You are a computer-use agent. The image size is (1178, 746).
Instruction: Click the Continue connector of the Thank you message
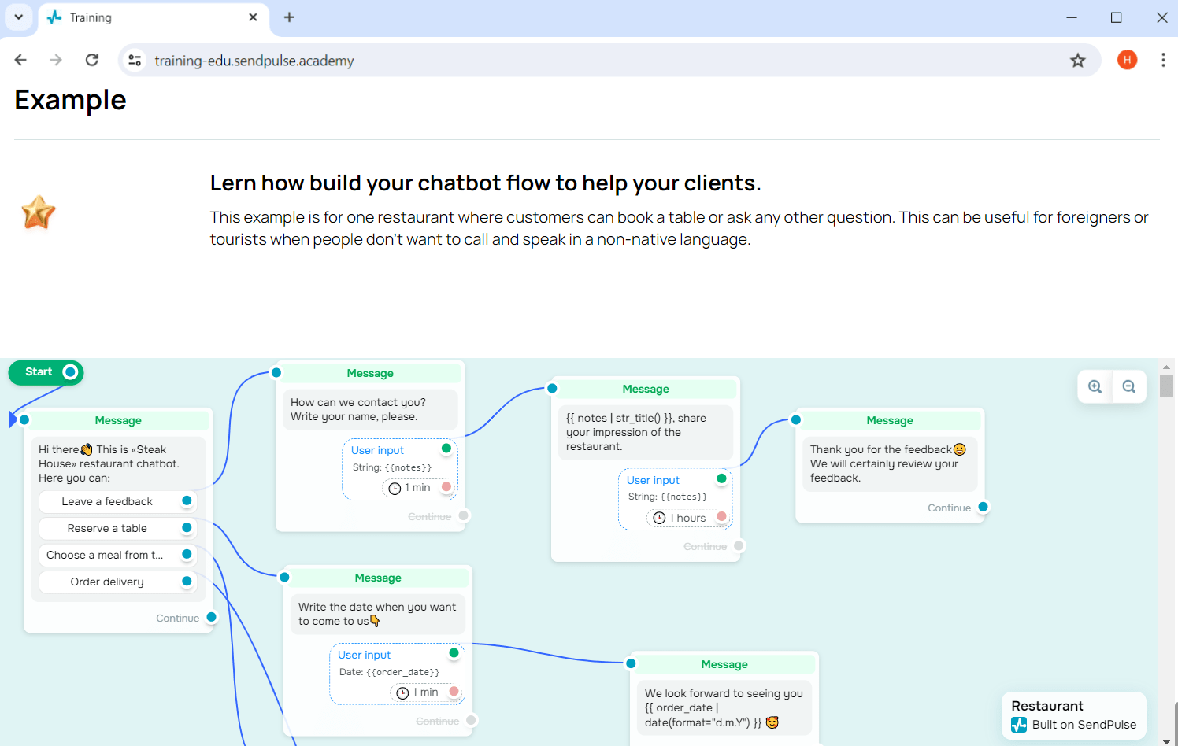coord(983,507)
